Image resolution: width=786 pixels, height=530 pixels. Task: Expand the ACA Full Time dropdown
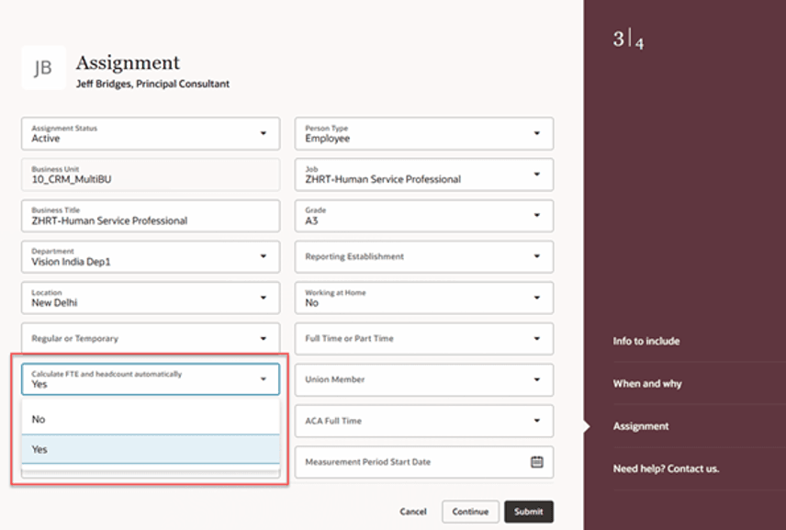(x=424, y=422)
